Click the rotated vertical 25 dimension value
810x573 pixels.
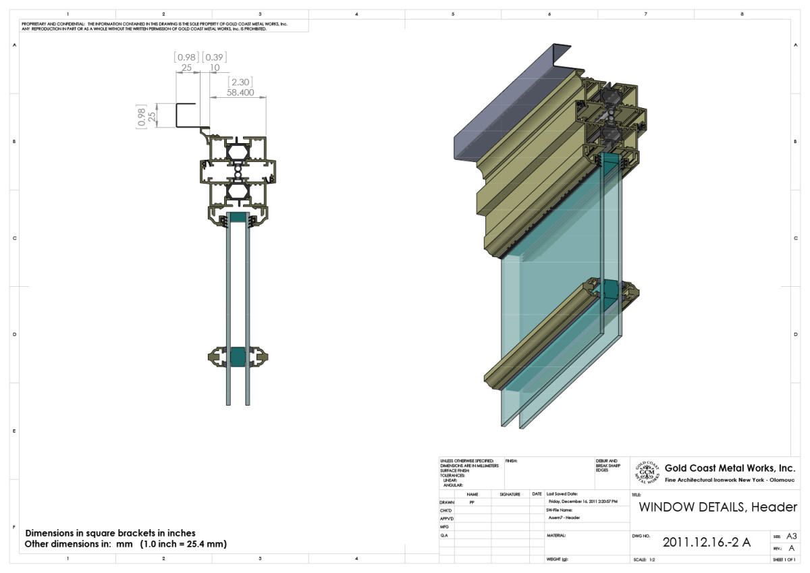point(151,116)
